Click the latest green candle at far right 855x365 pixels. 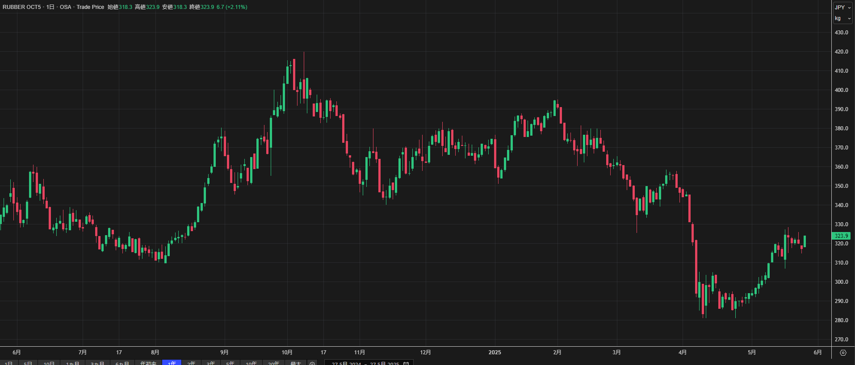pyautogui.click(x=805, y=241)
